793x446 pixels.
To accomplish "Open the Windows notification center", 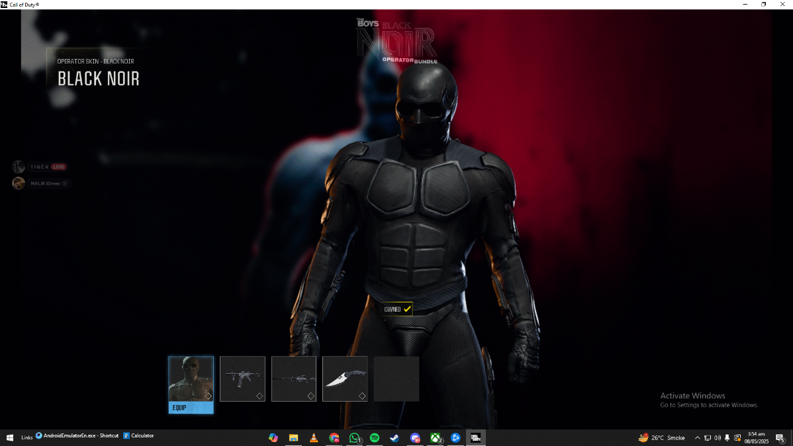I will [x=780, y=438].
